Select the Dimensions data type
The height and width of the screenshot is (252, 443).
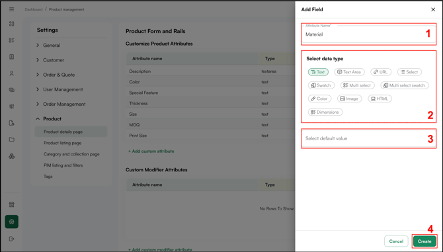pos(325,112)
